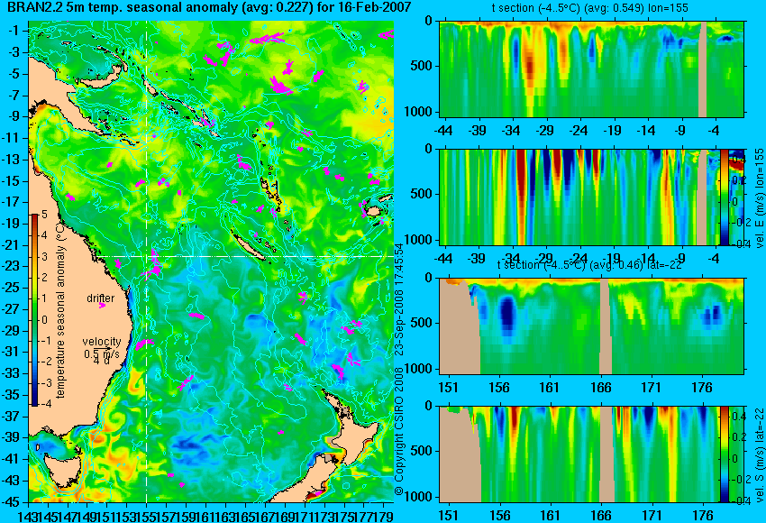
Task: Click the magenta drifter marker below the drifter label
Action: (x=102, y=306)
